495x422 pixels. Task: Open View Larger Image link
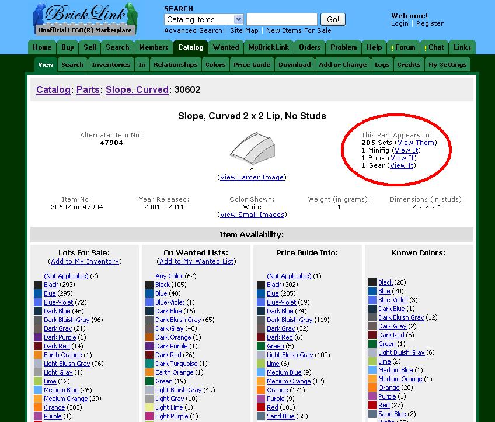point(252,177)
